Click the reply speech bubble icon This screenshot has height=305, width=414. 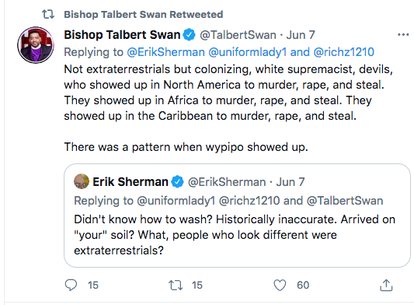pos(71,286)
